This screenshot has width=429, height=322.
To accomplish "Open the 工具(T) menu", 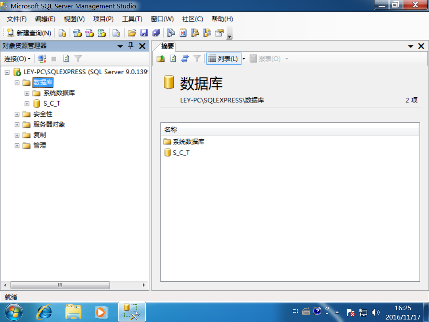I will click(x=132, y=19).
